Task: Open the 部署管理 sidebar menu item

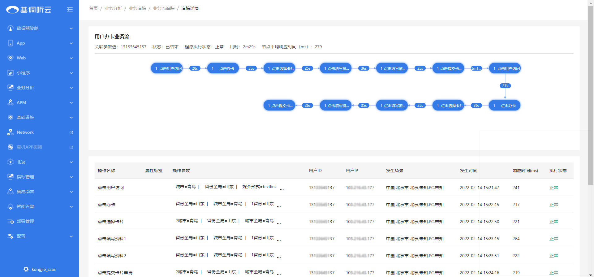Action: click(25, 221)
